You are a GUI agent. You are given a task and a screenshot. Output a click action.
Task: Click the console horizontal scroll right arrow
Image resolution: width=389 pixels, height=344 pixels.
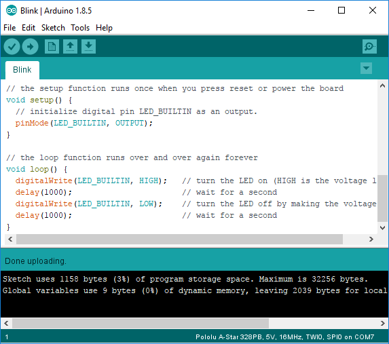[382, 323]
